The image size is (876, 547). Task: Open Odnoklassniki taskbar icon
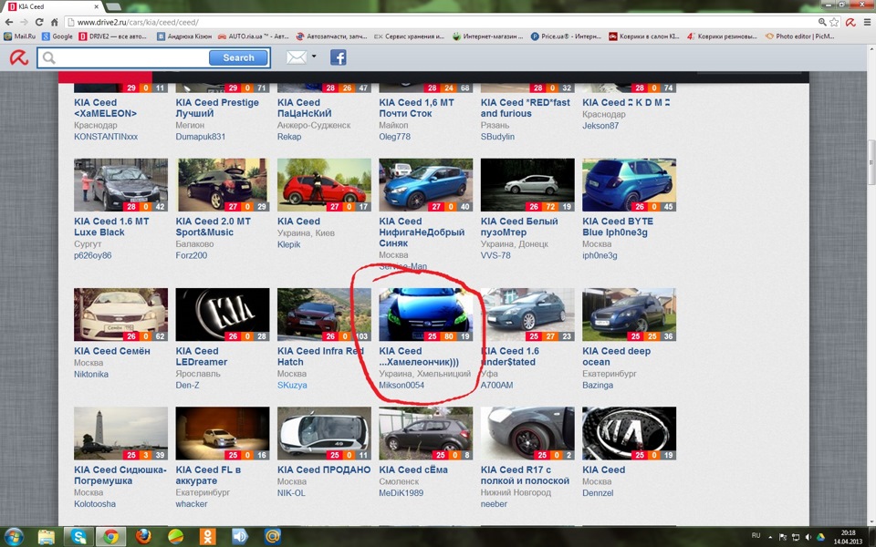[x=207, y=536]
